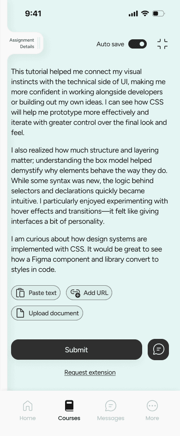
Task: Tap the battery indicator in status bar
Action: pos(158,13)
